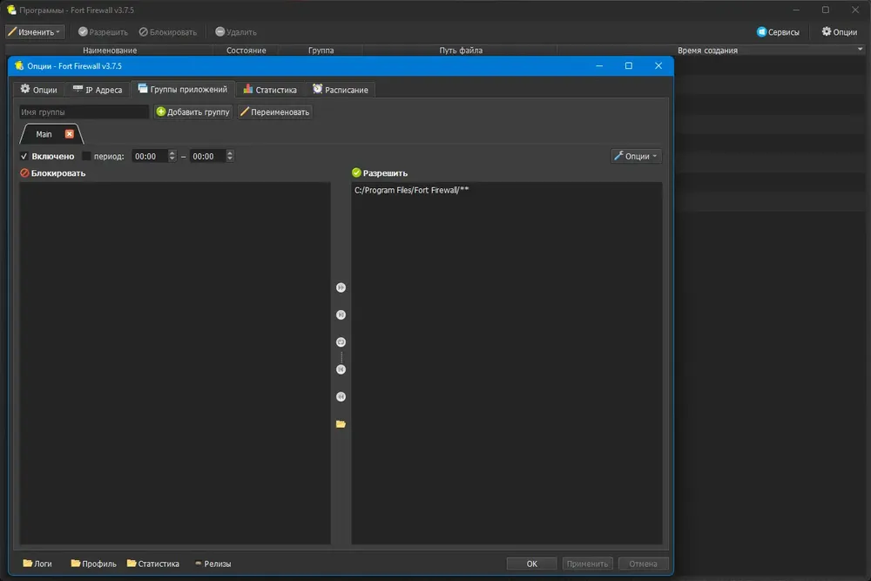The image size is (871, 581).
Task: Click the Имя группы input field
Action: point(84,111)
